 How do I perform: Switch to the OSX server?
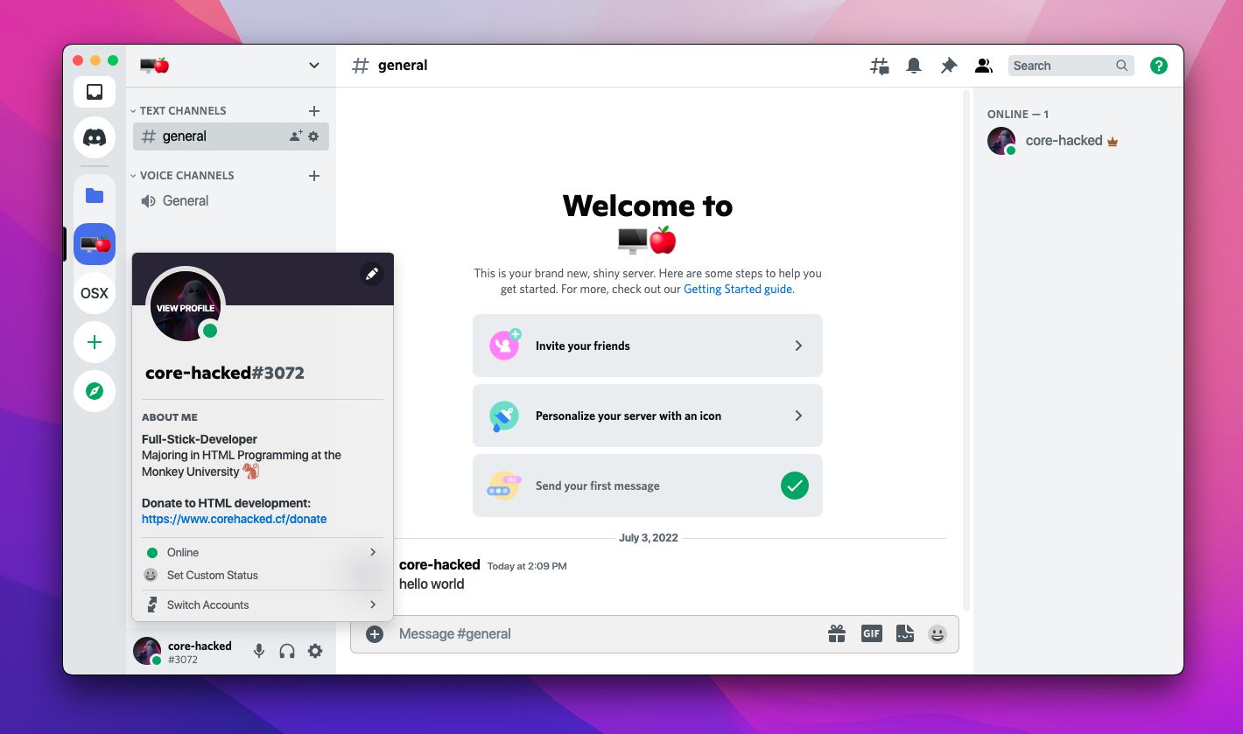(x=95, y=293)
